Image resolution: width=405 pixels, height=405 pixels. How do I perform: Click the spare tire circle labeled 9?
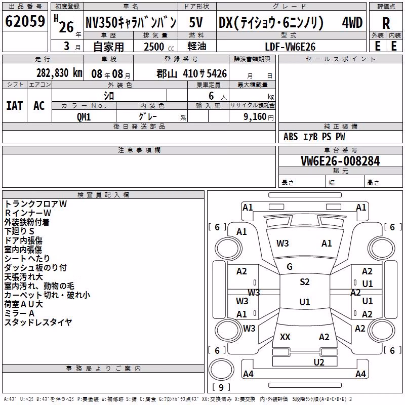[221, 370]
